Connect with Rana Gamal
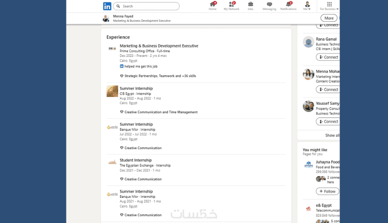The image size is (388, 223). [328, 57]
